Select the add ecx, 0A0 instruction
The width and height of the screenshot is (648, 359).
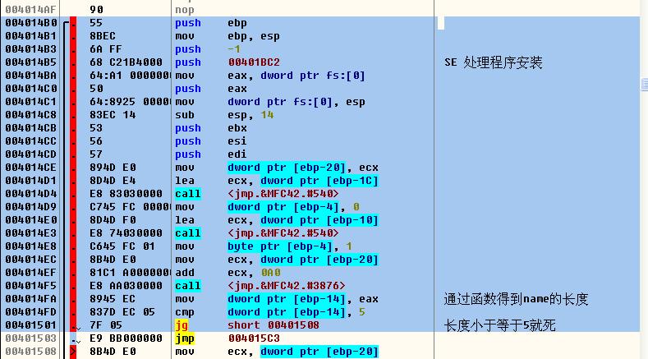(x=220, y=273)
